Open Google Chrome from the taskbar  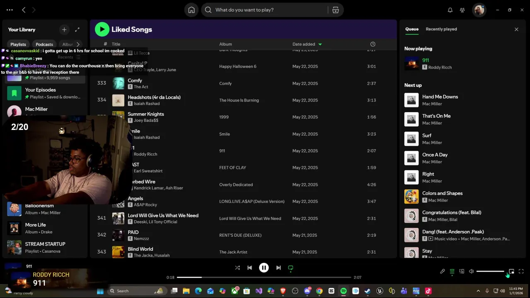point(319,291)
